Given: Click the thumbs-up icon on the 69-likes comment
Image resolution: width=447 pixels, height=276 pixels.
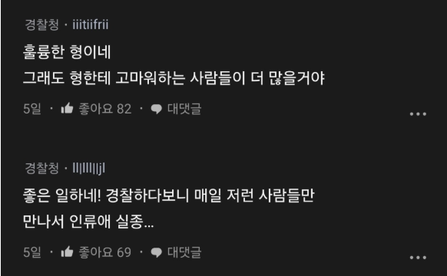Looking at the screenshot, I should [68, 251].
